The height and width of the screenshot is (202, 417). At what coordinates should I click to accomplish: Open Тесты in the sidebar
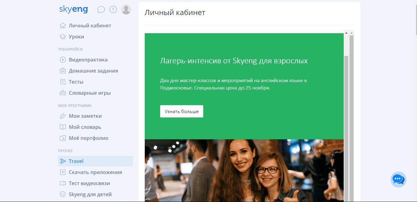pos(76,82)
